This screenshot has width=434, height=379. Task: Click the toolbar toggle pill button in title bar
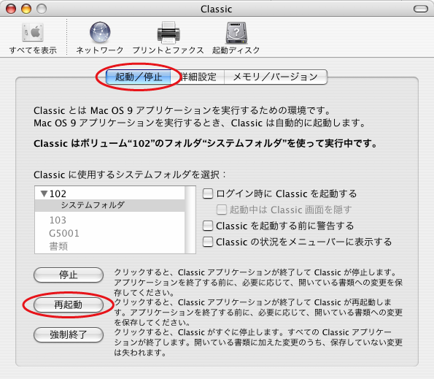click(x=421, y=9)
